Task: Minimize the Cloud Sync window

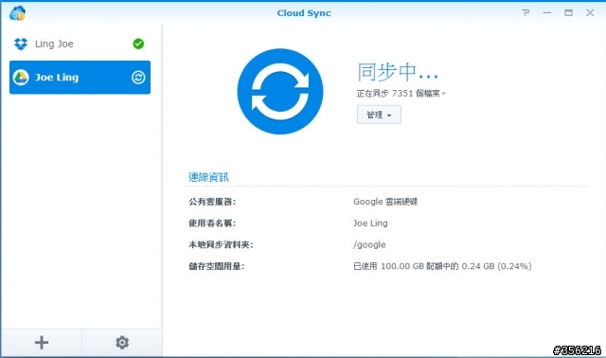Action: [547, 12]
